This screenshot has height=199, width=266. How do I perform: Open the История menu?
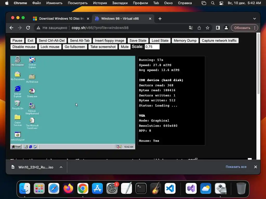100,3
